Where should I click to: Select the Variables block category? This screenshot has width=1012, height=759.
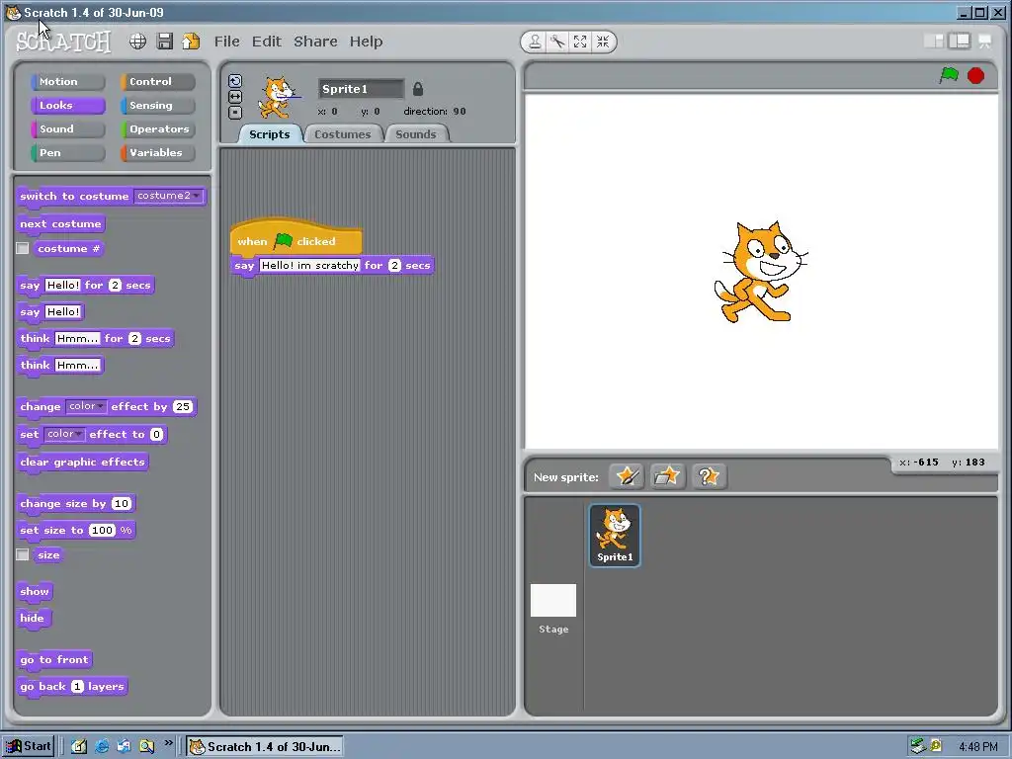(x=157, y=153)
